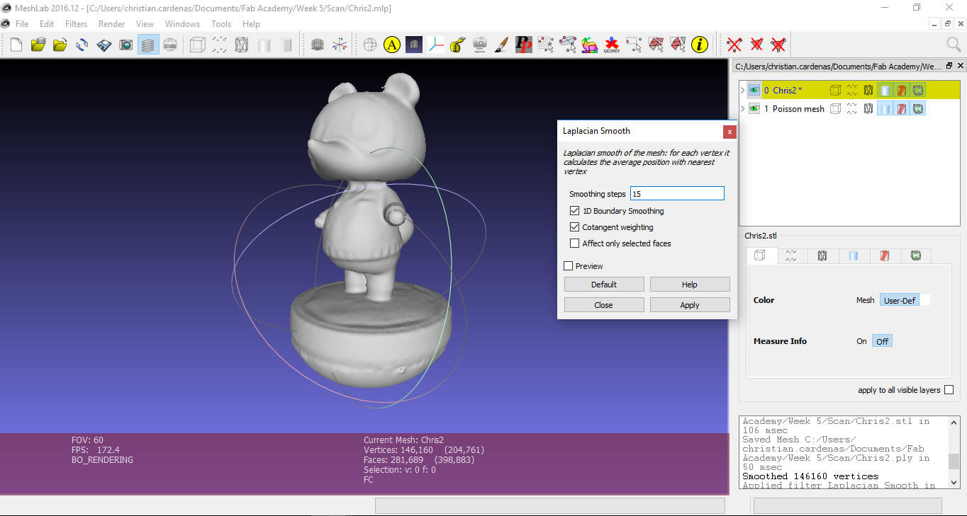Uncheck Cotangent weighting
The height and width of the screenshot is (516, 967).
point(575,227)
